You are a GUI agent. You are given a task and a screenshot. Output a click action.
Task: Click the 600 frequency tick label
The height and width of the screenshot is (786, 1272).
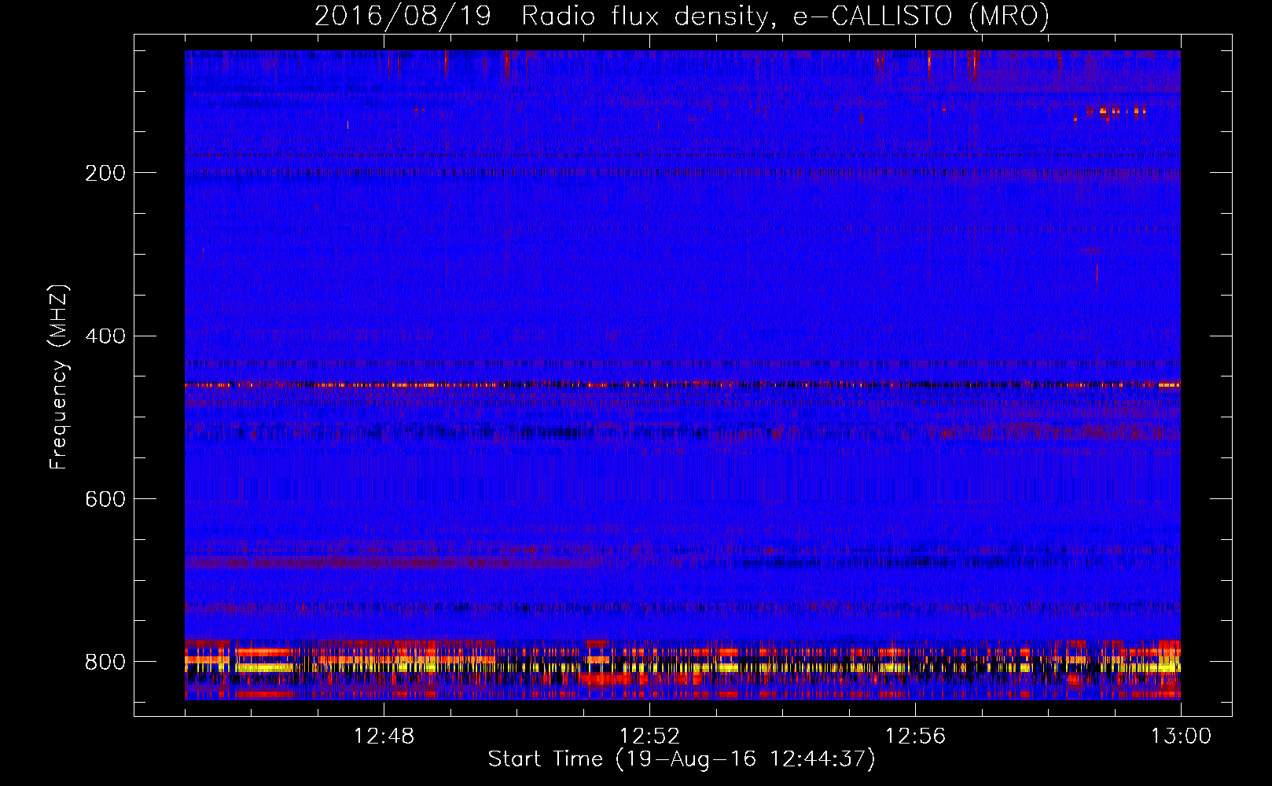(105, 499)
